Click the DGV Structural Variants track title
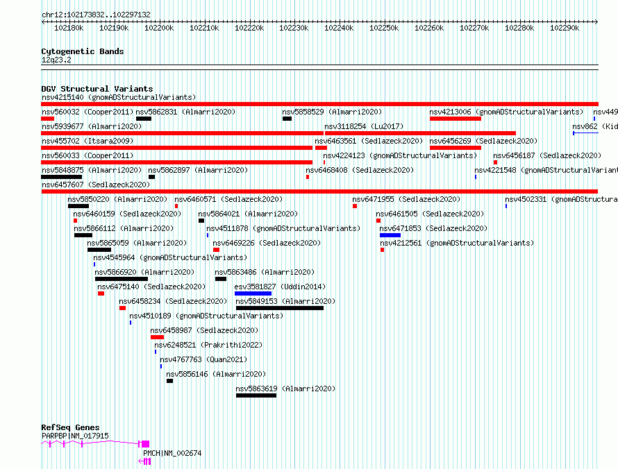This screenshot has width=618, height=469. (97, 89)
